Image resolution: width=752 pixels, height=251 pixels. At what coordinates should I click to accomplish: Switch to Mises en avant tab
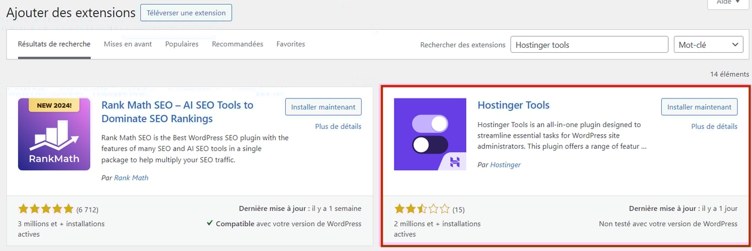click(128, 44)
